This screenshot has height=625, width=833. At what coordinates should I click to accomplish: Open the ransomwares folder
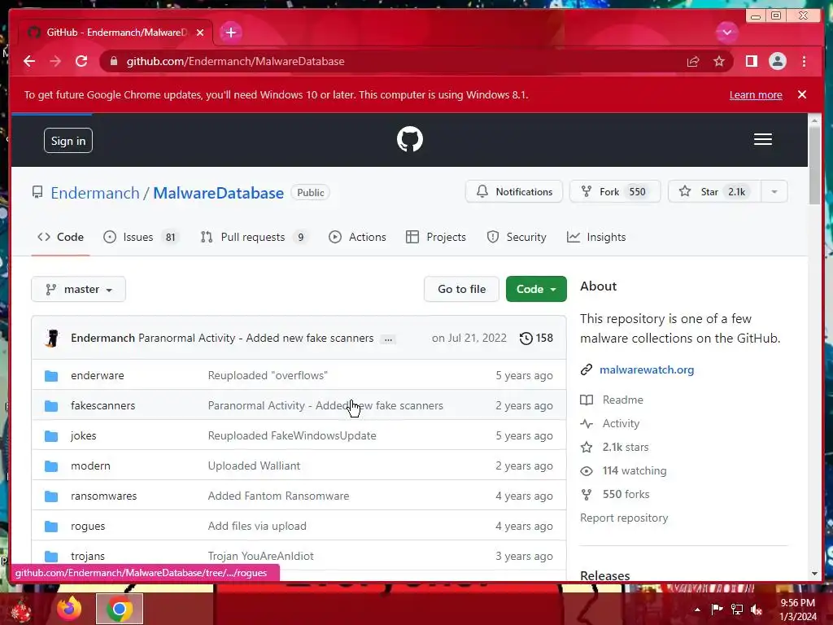pyautogui.click(x=103, y=496)
